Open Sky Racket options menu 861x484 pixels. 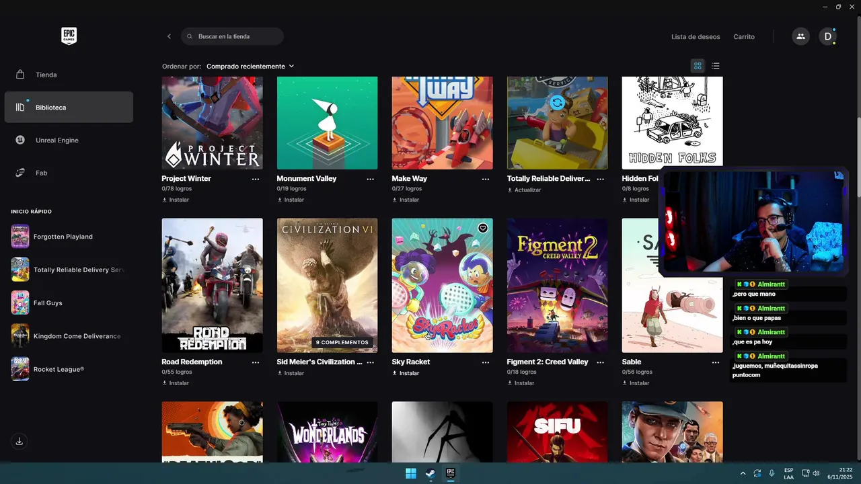[x=486, y=362]
